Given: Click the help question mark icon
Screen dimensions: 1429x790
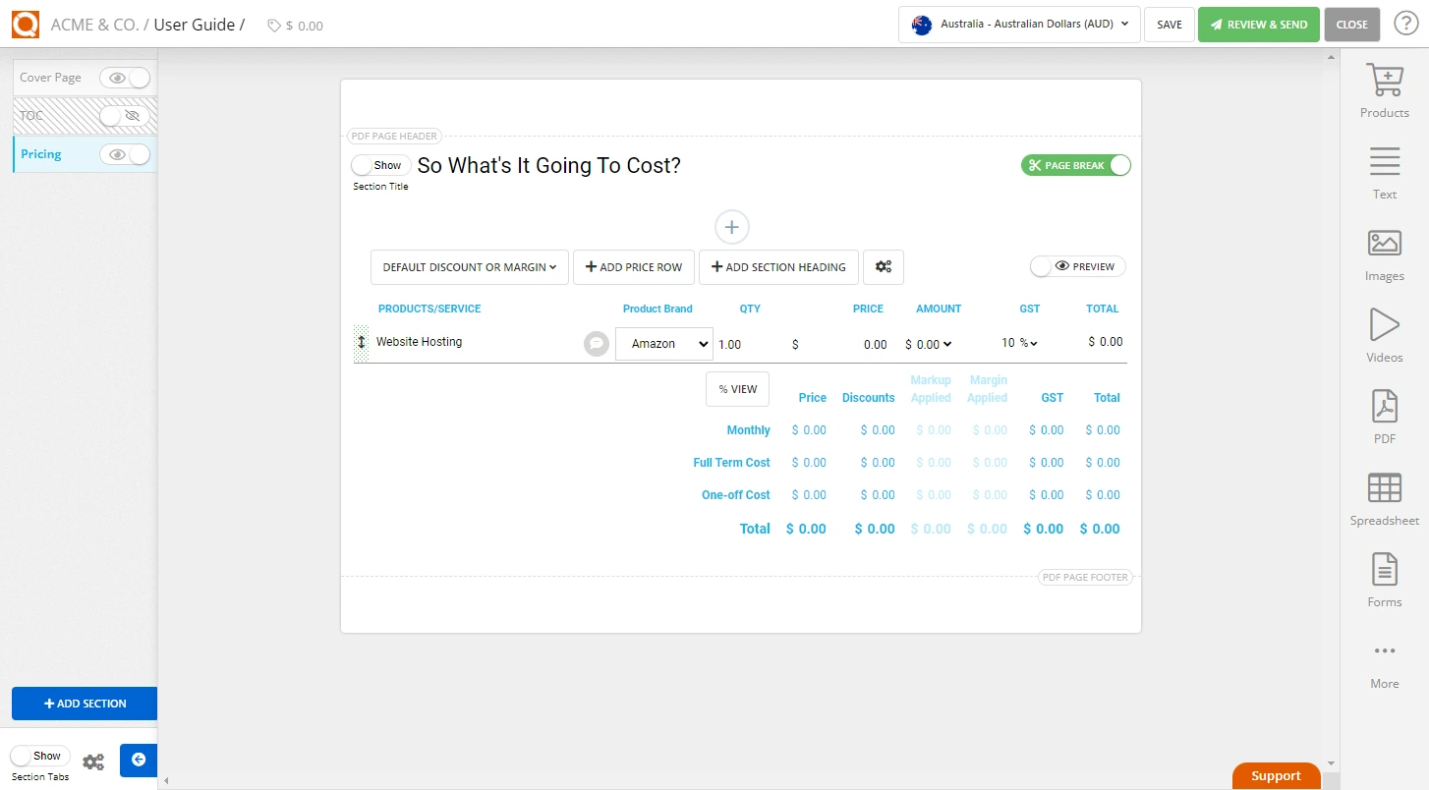Looking at the screenshot, I should pos(1406,25).
